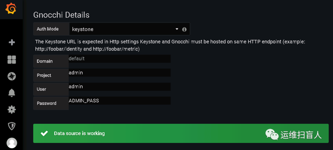The width and height of the screenshot is (333, 150).
Task: Click the Domain input field
Action: point(120,59)
